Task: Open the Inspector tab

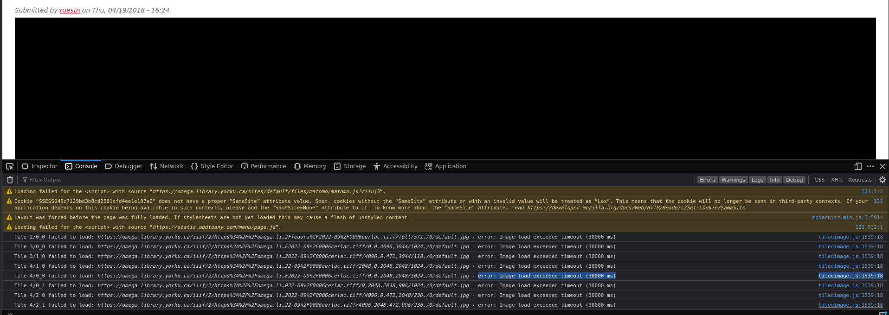Action: point(40,166)
